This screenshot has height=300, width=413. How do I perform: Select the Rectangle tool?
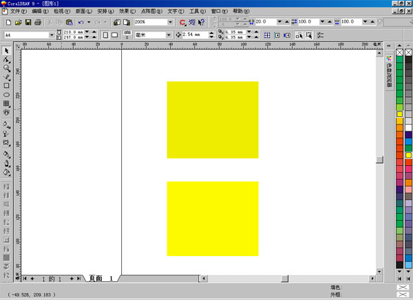tap(7, 85)
